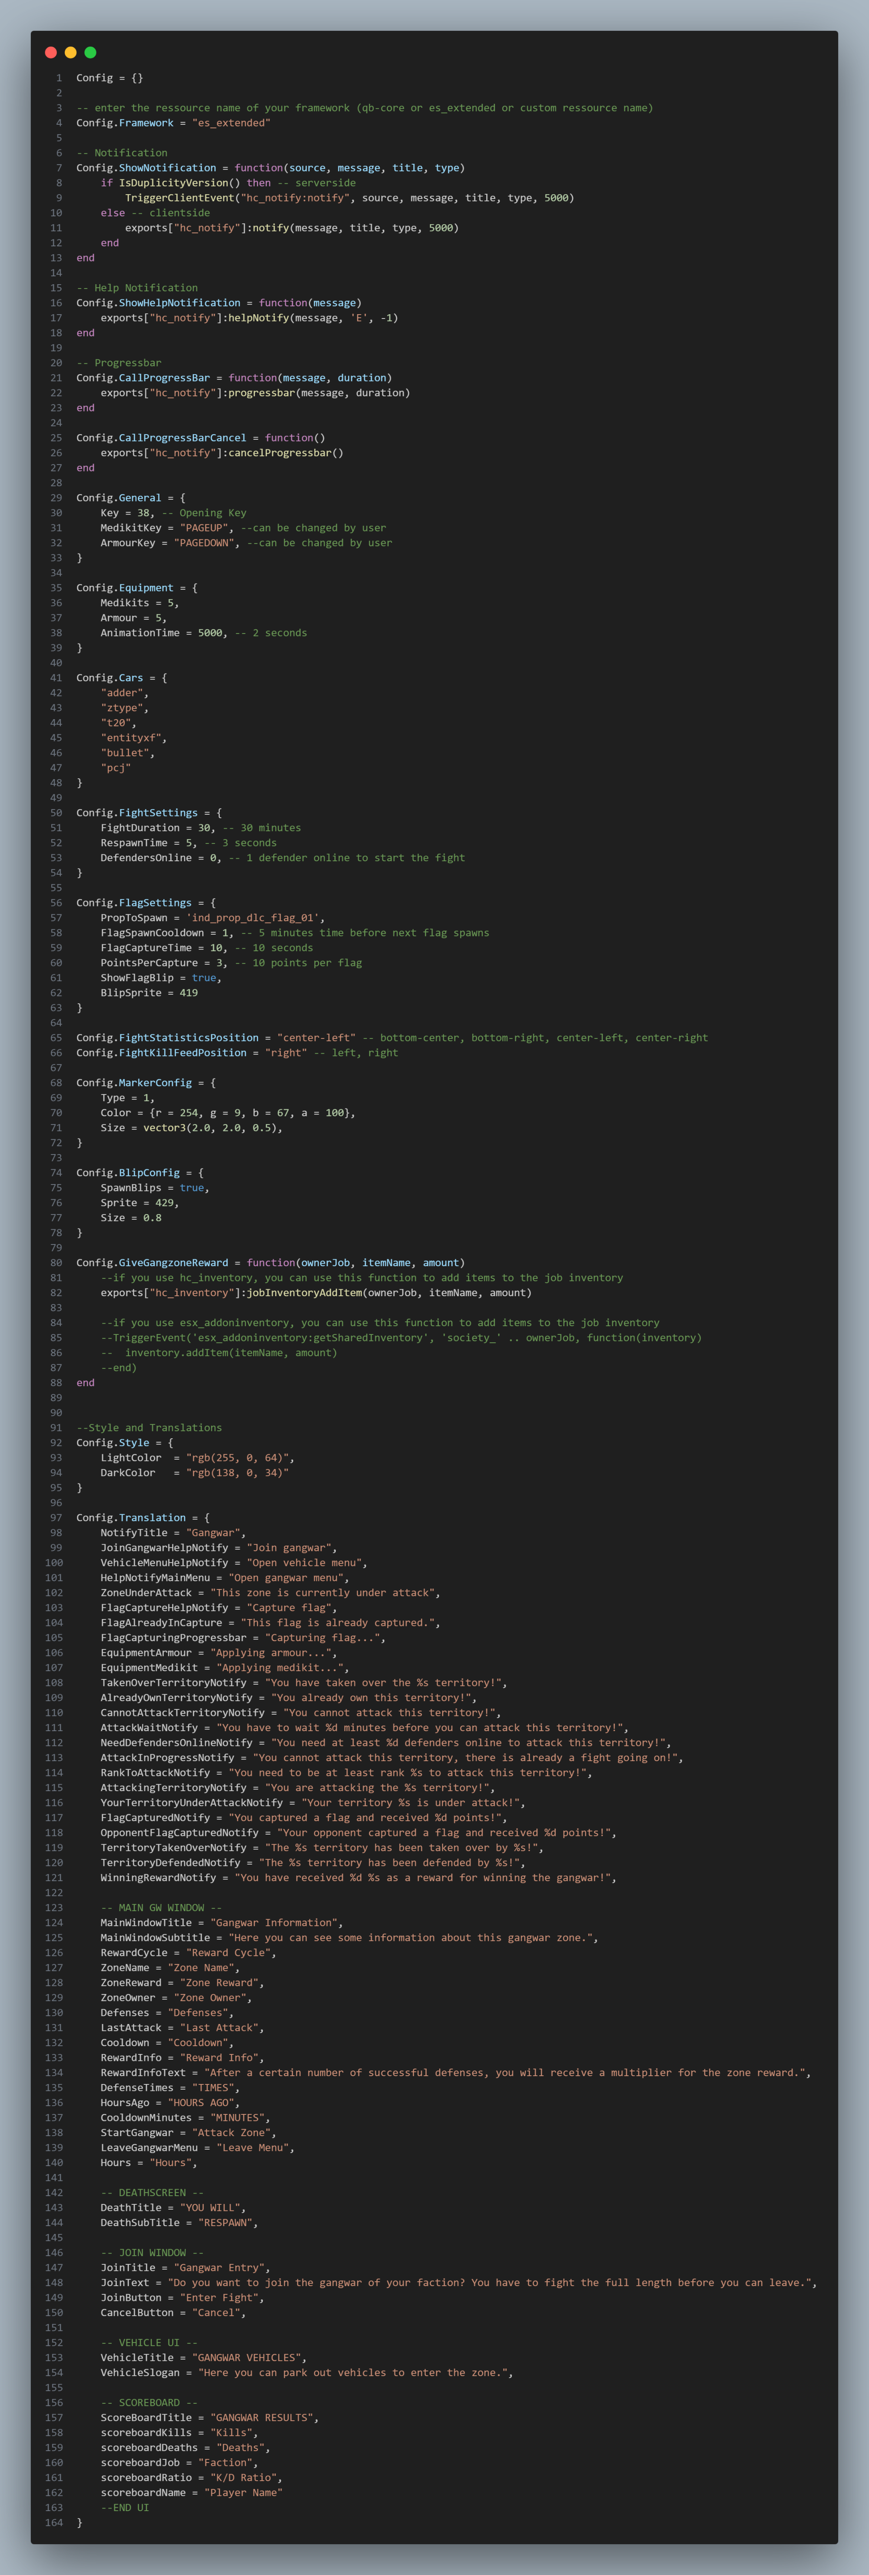The width and height of the screenshot is (869, 2575).
Task: Click the SpawnBlips true value
Action: click(192, 1188)
